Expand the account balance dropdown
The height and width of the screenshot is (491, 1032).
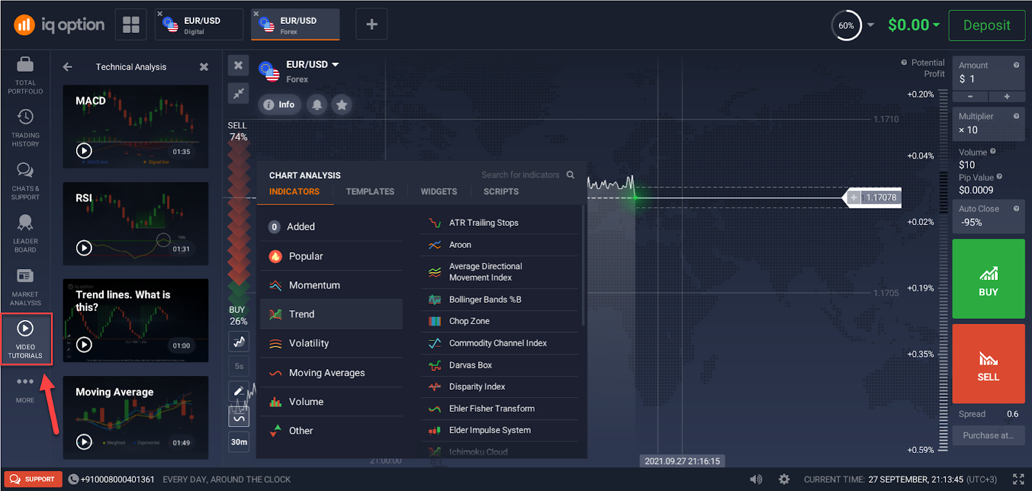[x=936, y=25]
